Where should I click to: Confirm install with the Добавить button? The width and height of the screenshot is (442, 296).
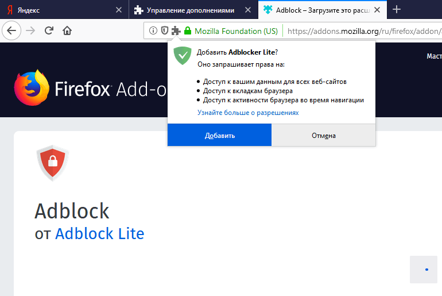pos(220,135)
